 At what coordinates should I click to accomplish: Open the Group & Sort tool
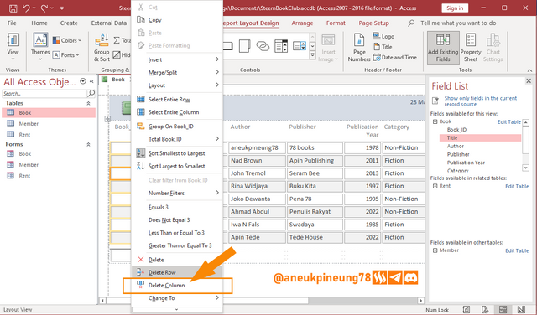[x=102, y=48]
